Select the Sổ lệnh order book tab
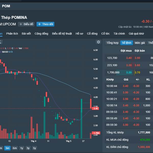Viewport: 153px width, 153px height. coord(126,43)
